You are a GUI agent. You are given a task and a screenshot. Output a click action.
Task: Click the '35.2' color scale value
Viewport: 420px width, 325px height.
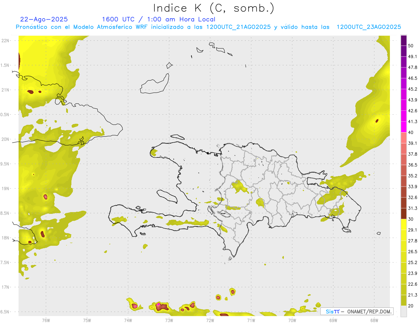pyautogui.click(x=413, y=176)
